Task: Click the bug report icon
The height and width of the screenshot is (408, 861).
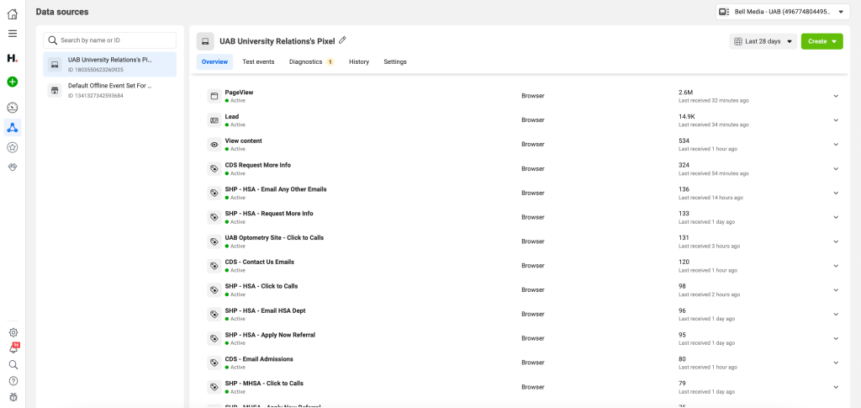Action: tap(13, 396)
